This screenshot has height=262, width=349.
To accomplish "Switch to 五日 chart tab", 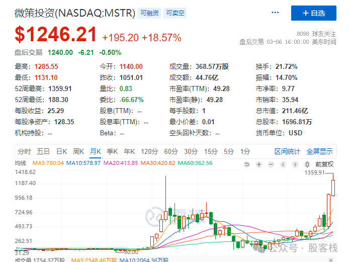I will [x=43, y=151].
